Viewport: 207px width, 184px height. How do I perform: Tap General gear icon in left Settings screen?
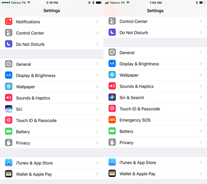(x=9, y=64)
